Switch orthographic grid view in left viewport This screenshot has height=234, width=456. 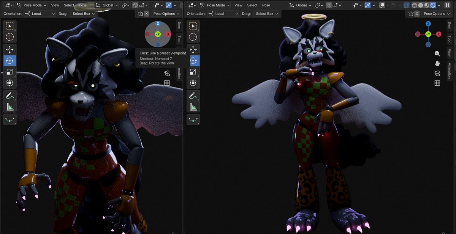point(167,83)
